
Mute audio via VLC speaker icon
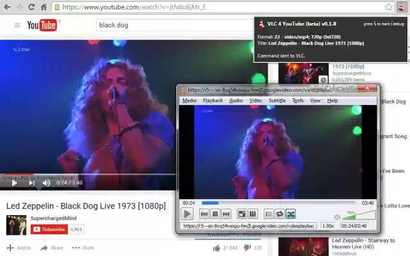(338, 217)
